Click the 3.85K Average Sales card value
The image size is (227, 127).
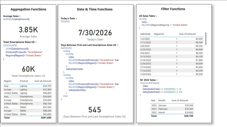point(28,30)
